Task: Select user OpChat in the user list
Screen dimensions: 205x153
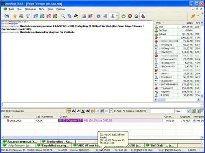Action: [x=177, y=30]
